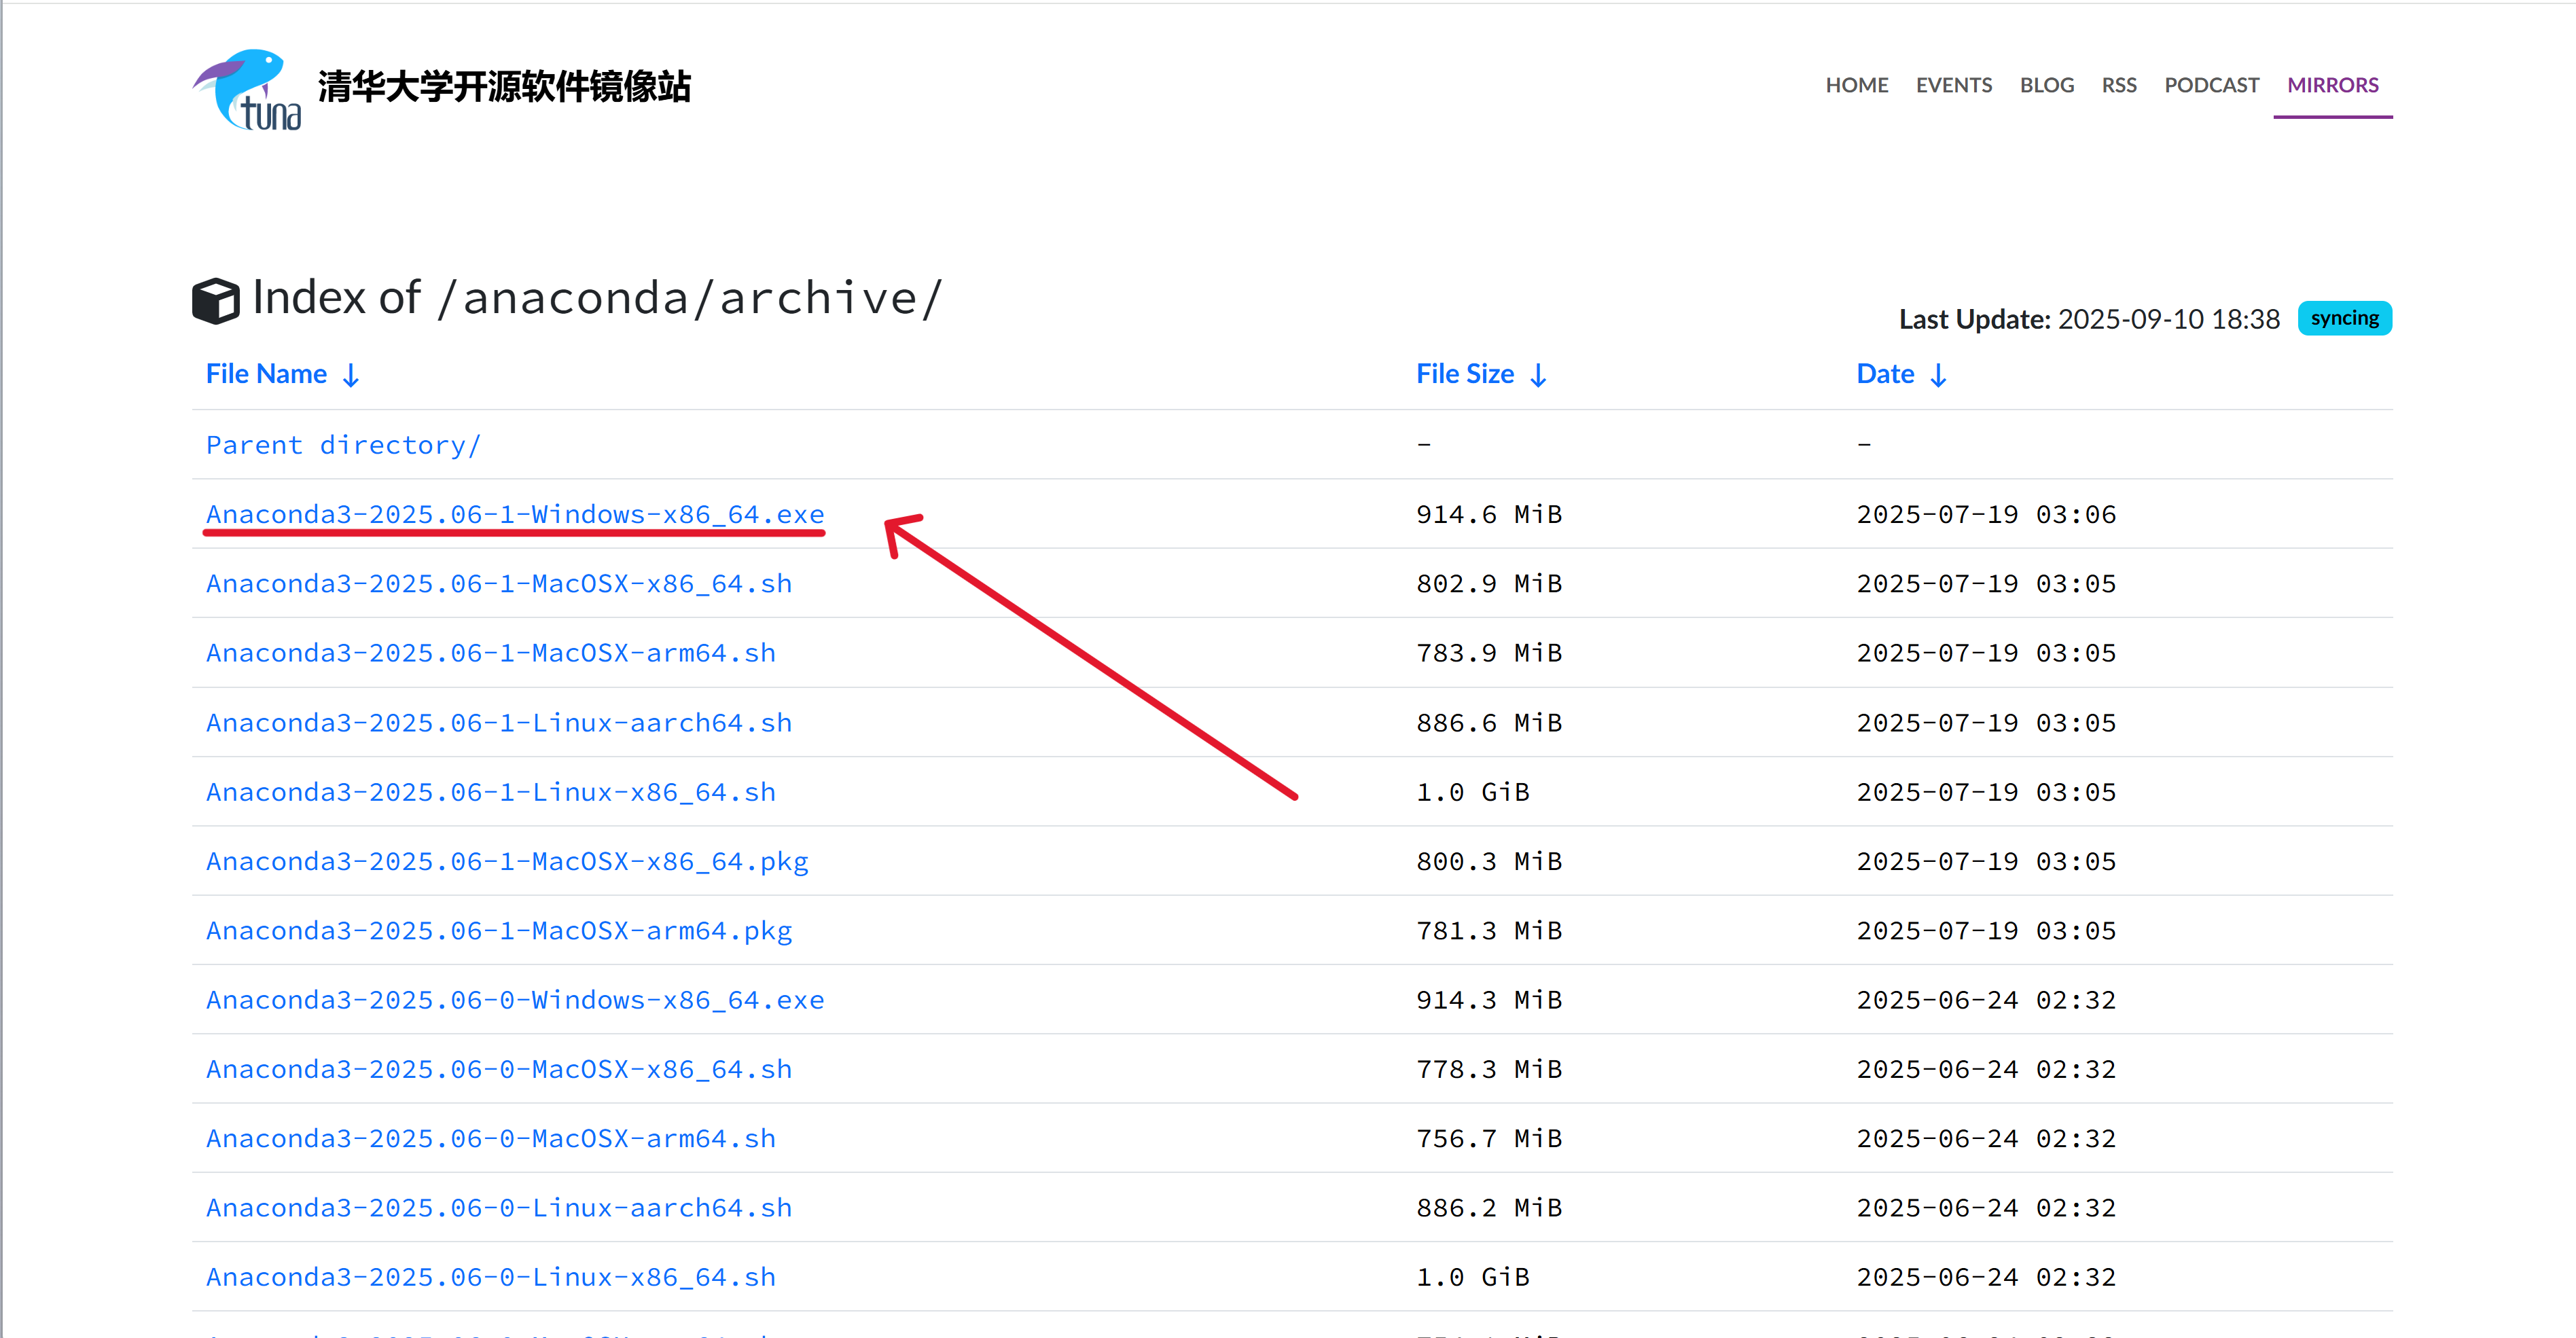The width and height of the screenshot is (2576, 1338).
Task: Download Anaconda3-2025.06-1-Linux-x86_64.sh
Action: click(490, 792)
